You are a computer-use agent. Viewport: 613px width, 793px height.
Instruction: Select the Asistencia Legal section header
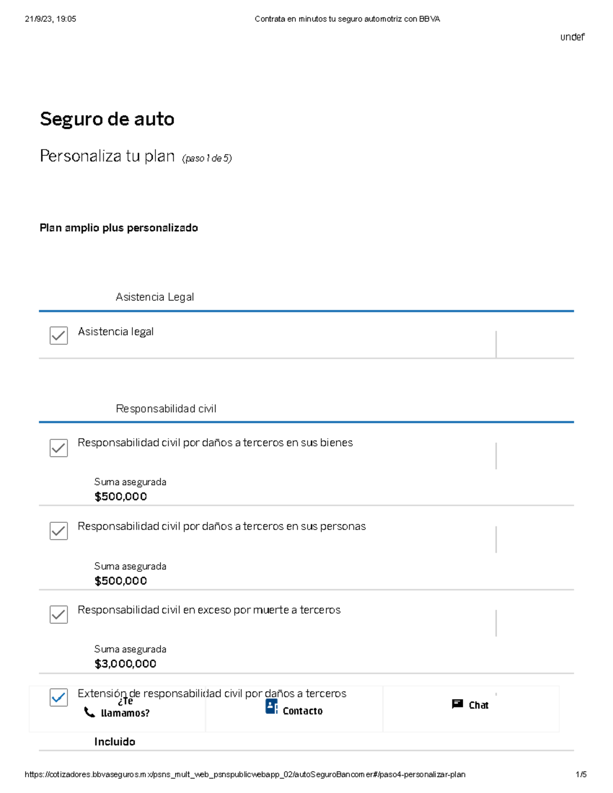[155, 297]
